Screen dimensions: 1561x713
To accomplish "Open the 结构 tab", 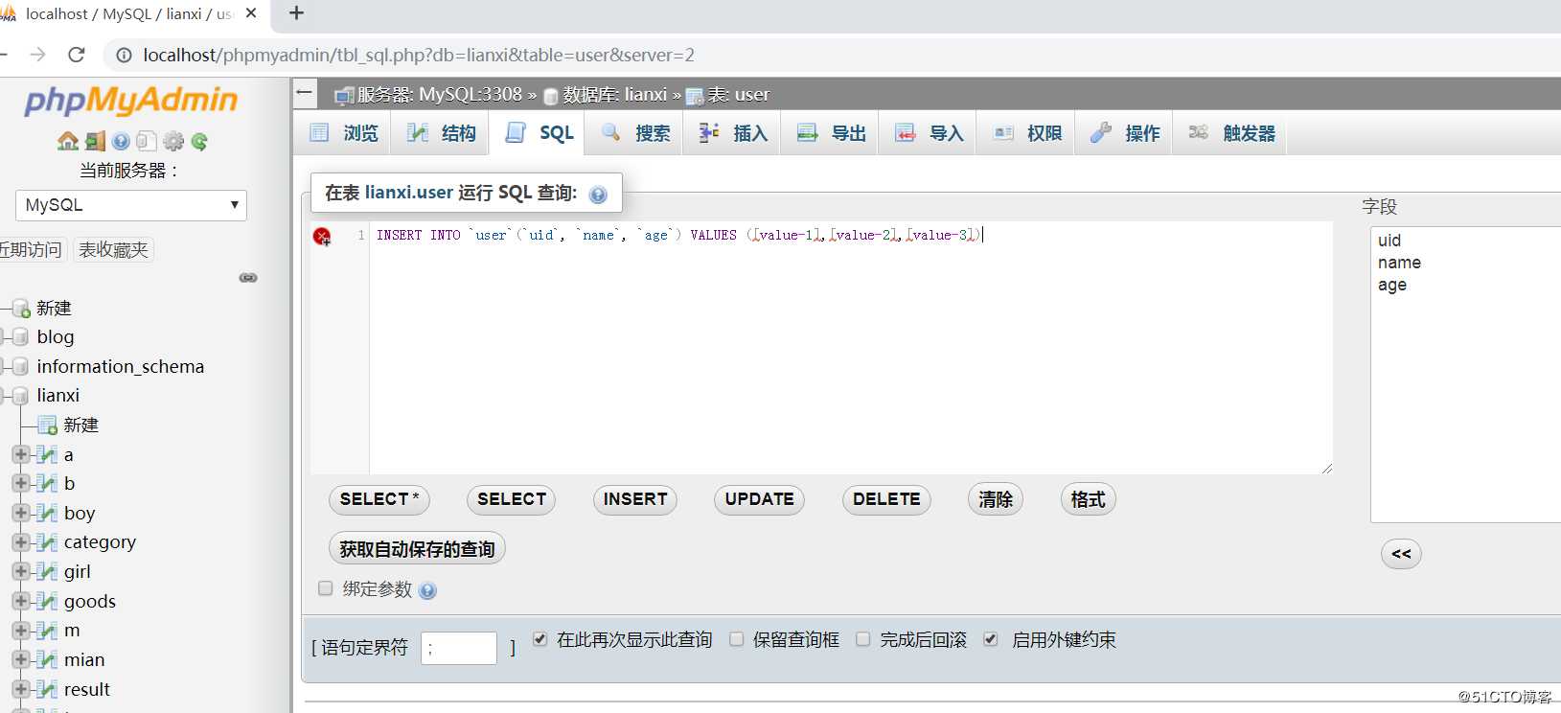I will [x=441, y=133].
